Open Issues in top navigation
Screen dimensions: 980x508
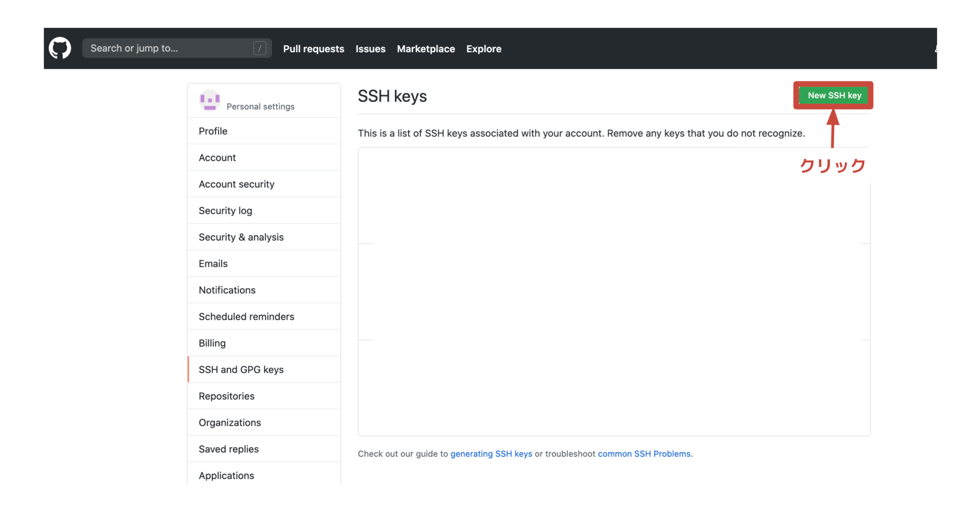point(370,49)
